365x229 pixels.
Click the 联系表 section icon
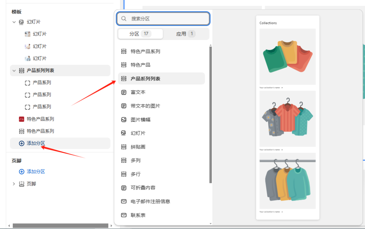(123, 215)
